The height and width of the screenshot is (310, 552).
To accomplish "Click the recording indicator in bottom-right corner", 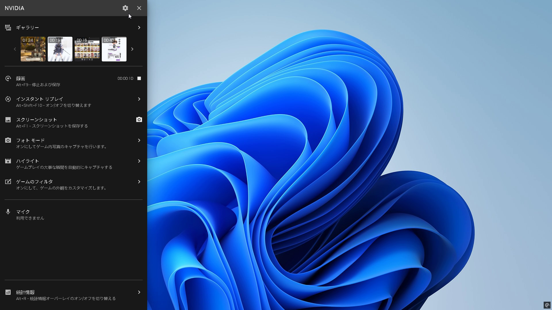I will pos(547,305).
